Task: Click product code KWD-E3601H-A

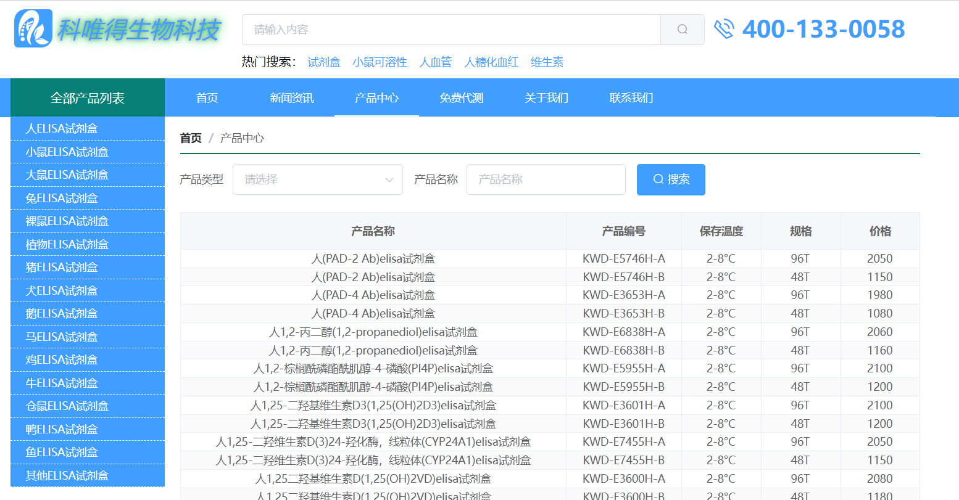Action: pos(624,406)
